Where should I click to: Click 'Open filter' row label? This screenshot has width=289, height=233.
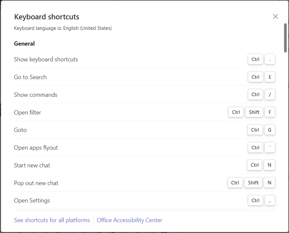pos(28,112)
